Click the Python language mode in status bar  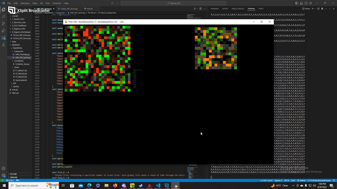click(x=303, y=180)
